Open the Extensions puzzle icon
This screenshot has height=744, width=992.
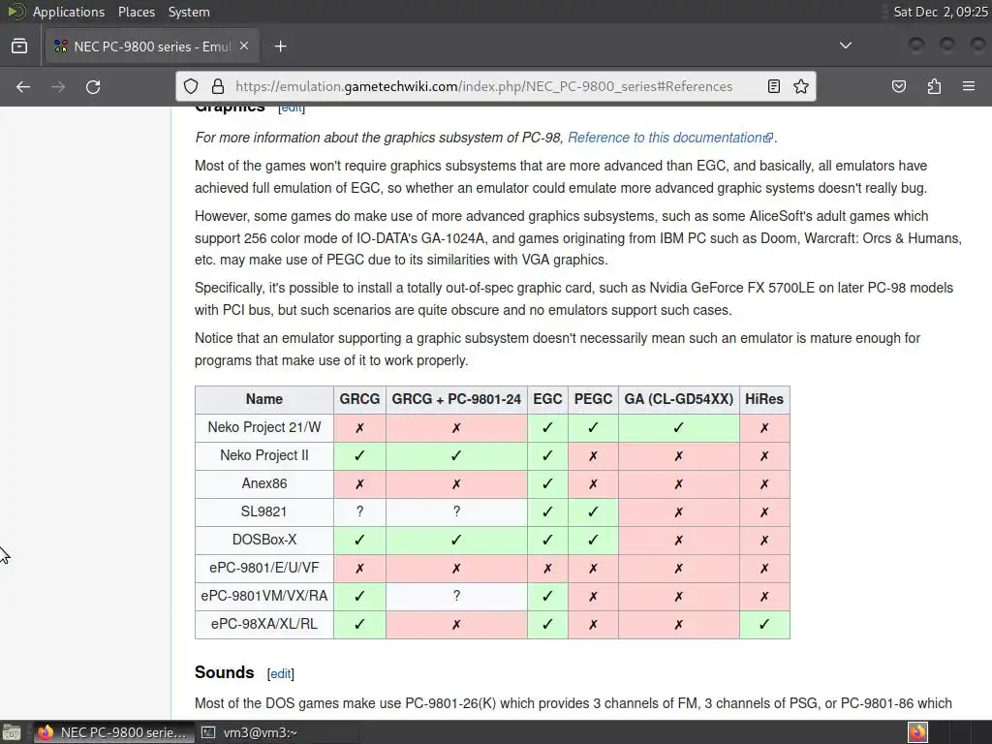(935, 86)
